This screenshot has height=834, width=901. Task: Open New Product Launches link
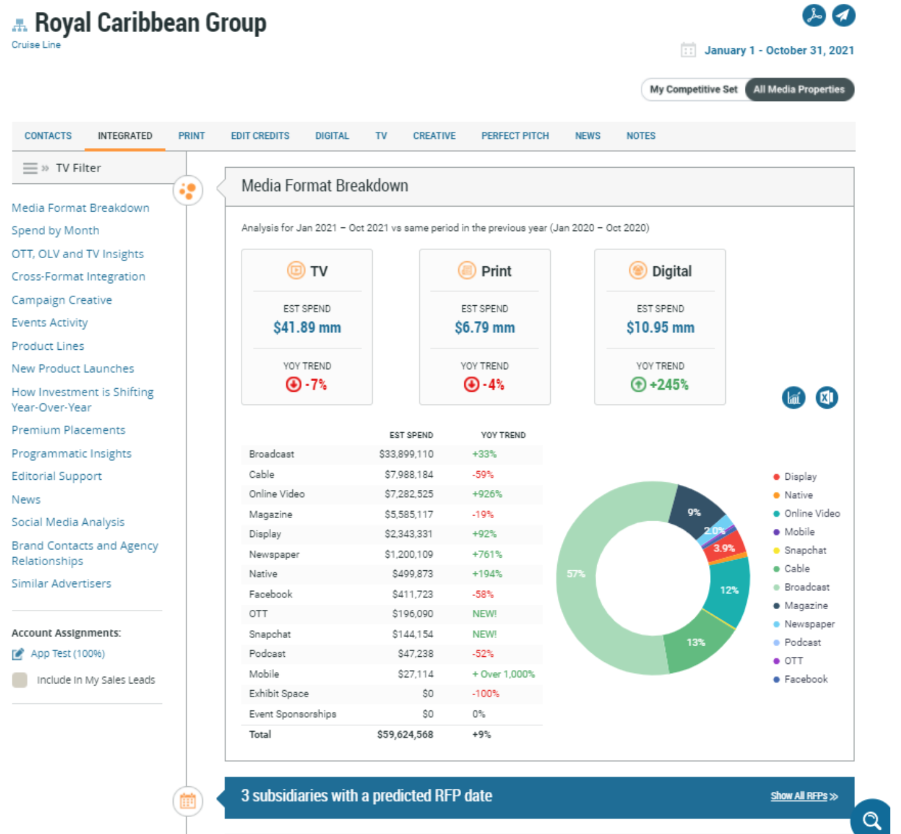(x=73, y=369)
